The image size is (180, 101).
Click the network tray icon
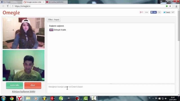point(163,98)
